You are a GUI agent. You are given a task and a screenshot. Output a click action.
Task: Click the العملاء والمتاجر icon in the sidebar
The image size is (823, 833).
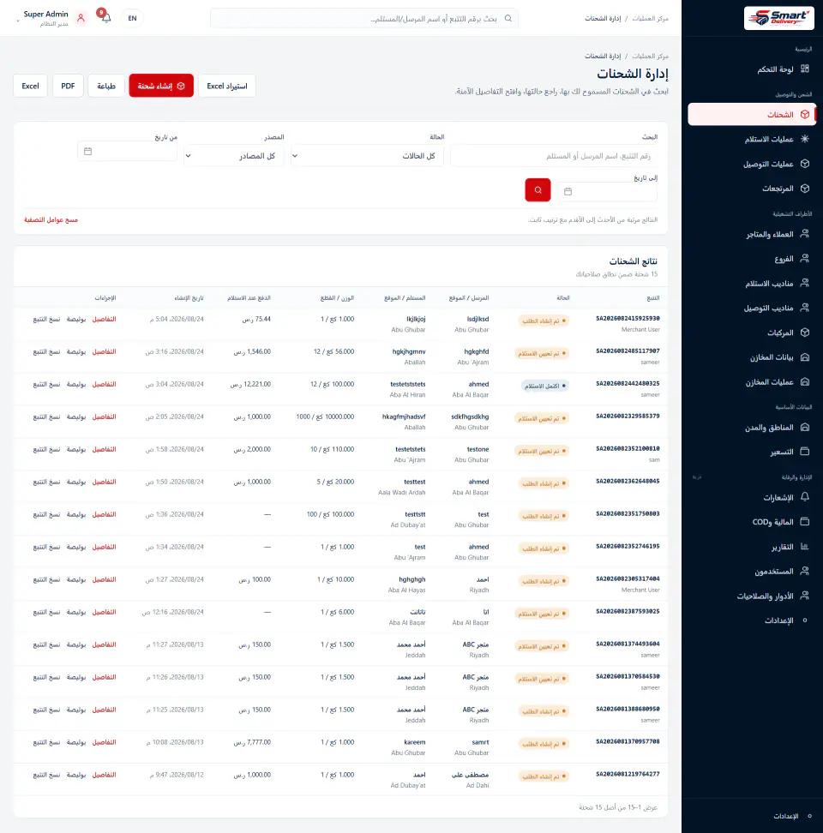(x=805, y=234)
